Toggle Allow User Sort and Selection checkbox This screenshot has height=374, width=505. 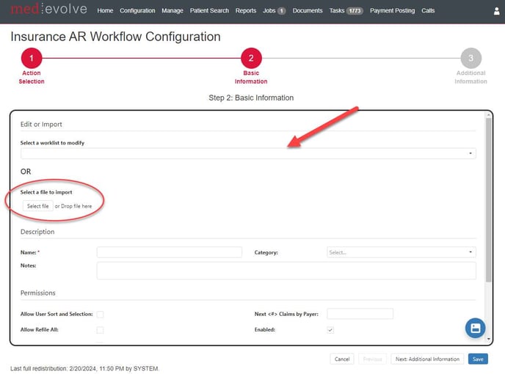[101, 314]
